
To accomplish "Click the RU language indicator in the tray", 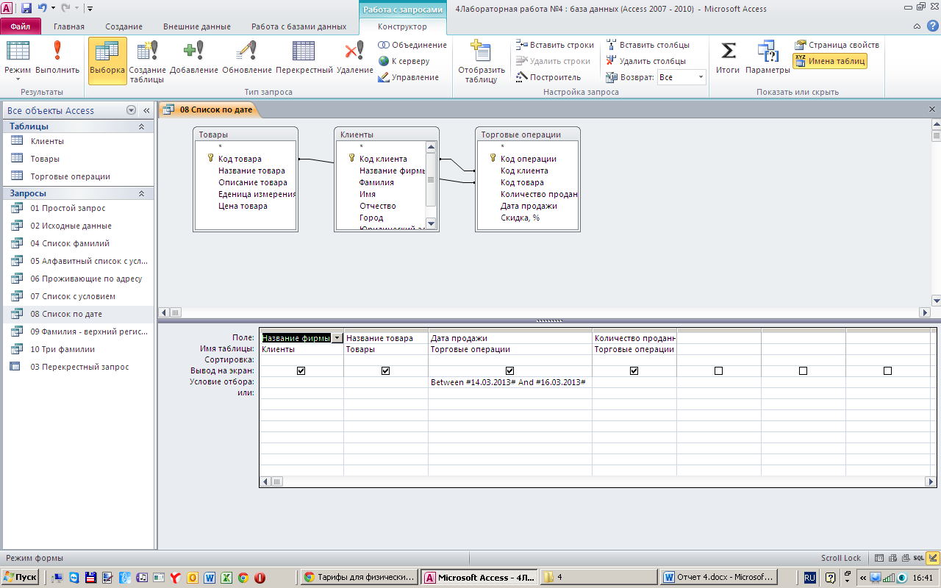I will pyautogui.click(x=809, y=578).
